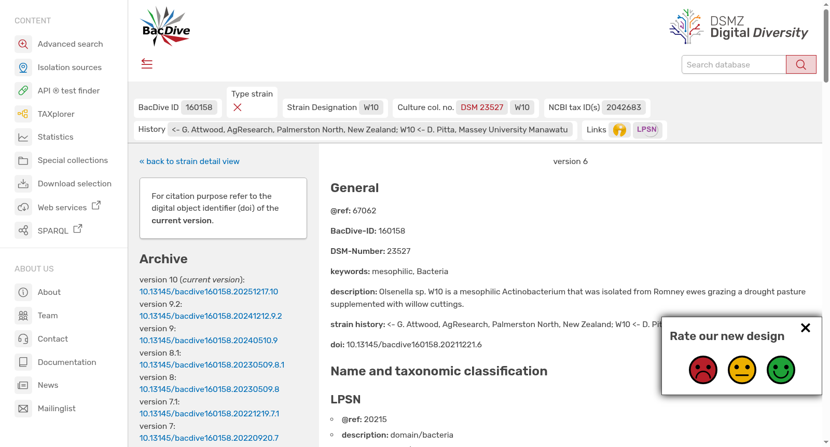830x447 pixels.
Task: Click the Strain Designation W10 value
Action: point(371,107)
